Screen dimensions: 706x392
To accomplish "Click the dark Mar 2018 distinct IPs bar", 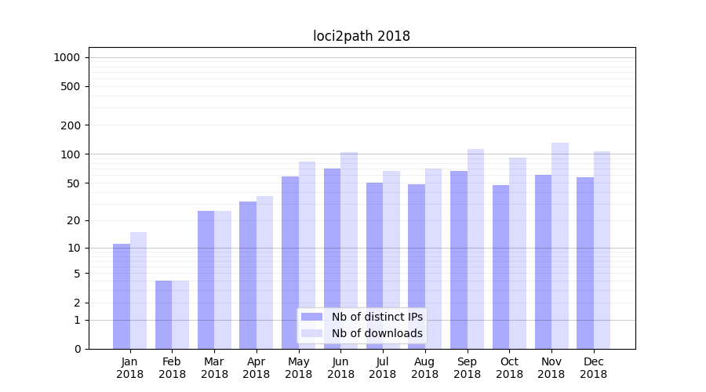I will click(206, 280).
